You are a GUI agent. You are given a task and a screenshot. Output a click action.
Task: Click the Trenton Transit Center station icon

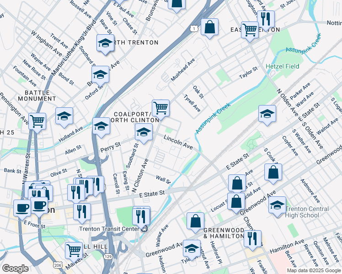click(144, 229)
